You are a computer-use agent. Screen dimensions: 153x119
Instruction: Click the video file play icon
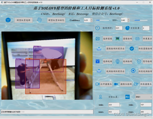(97, 61)
